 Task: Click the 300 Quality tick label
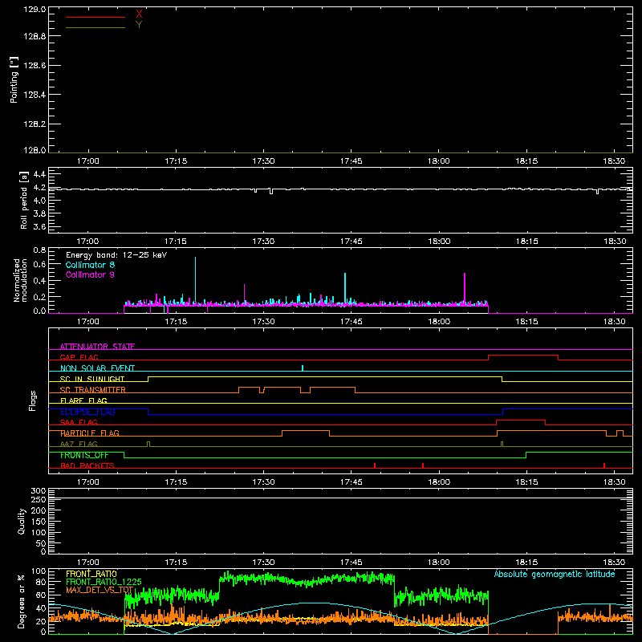(38, 491)
